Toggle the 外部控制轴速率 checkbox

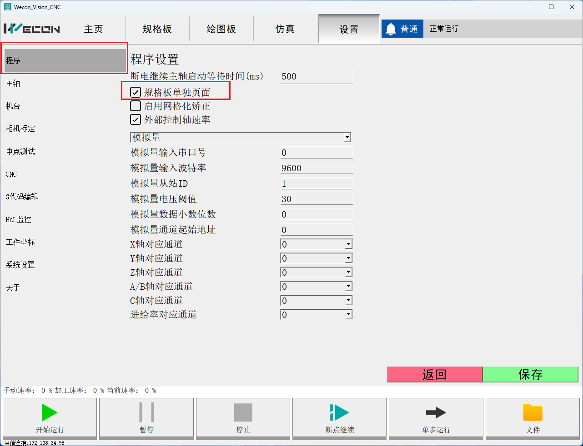[x=136, y=120]
